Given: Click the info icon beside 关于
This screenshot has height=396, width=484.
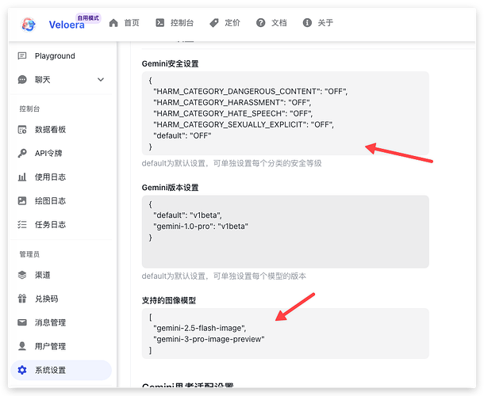Looking at the screenshot, I should [307, 23].
